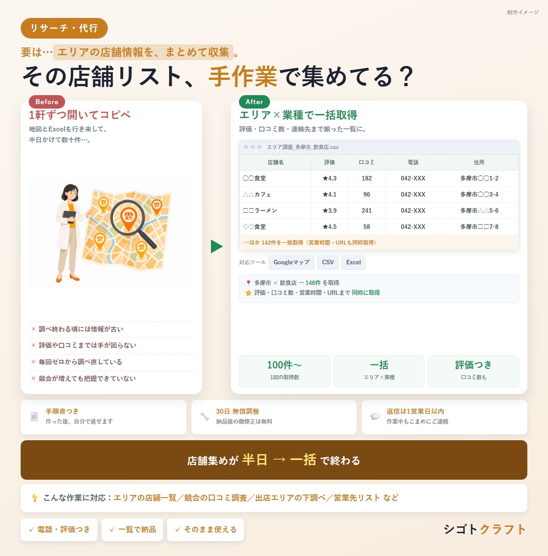Click the 100件〜 stat card
548x556 pixels.
click(284, 371)
